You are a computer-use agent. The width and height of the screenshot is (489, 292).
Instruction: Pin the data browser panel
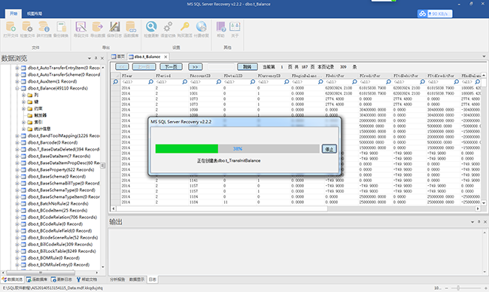[96, 58]
